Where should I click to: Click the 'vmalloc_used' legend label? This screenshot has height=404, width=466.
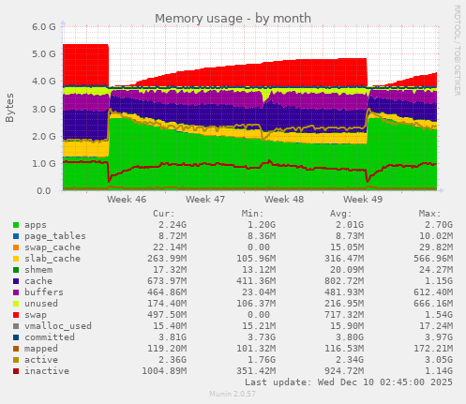coord(58,326)
